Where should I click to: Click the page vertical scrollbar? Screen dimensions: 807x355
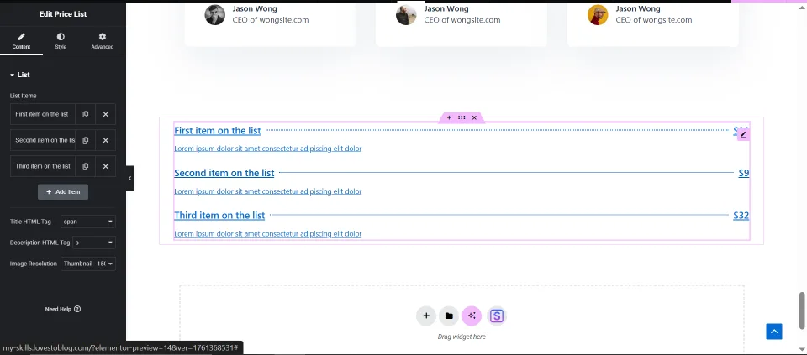(x=802, y=311)
